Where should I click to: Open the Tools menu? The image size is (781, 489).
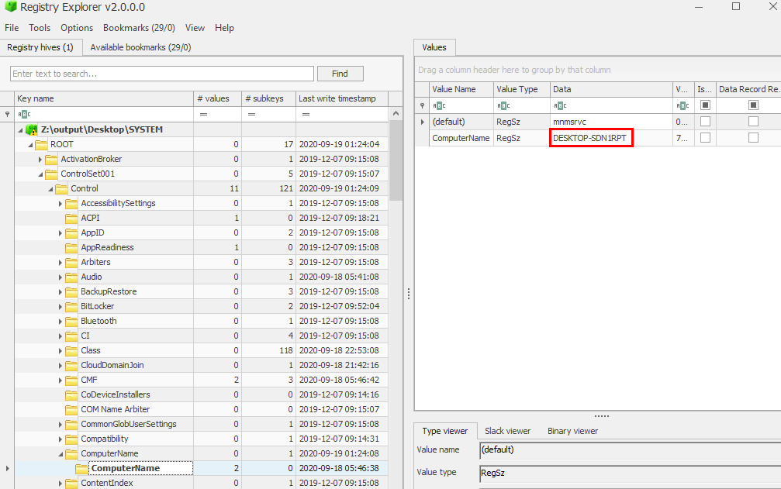coord(40,28)
